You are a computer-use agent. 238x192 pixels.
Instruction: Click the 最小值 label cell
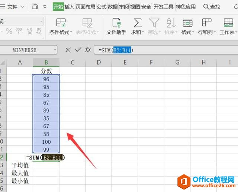(20, 181)
